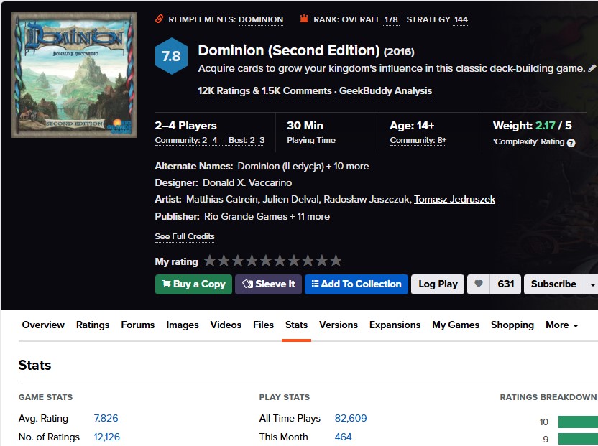Click See Full Credits link
This screenshot has height=446, width=598.
point(185,236)
